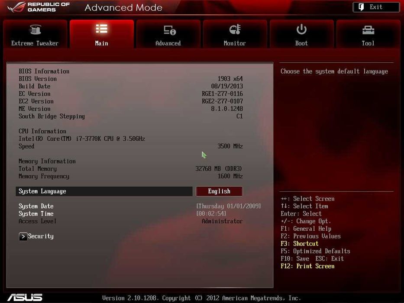
Task: Click the F12: Print Screen hint
Action: [x=307, y=266]
